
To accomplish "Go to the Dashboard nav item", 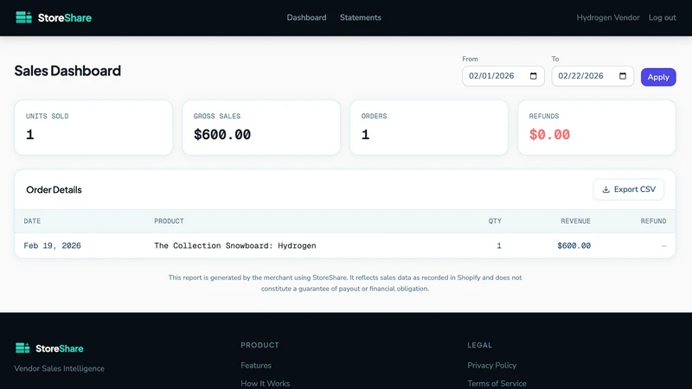I will (x=306, y=17).
